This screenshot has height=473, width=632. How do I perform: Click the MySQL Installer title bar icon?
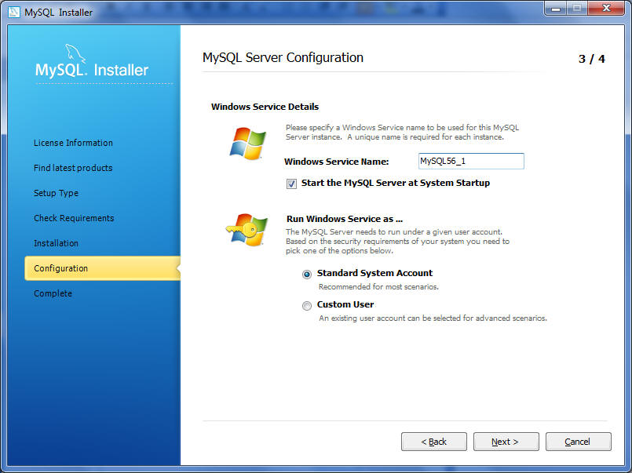click(x=13, y=12)
